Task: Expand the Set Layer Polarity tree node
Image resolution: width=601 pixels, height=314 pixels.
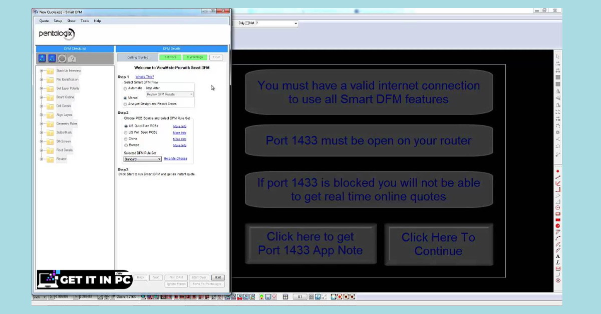Action: point(42,88)
